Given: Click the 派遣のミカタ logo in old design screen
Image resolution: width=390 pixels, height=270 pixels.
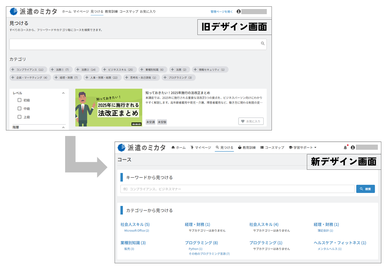Looking at the screenshot, I should [34, 11].
